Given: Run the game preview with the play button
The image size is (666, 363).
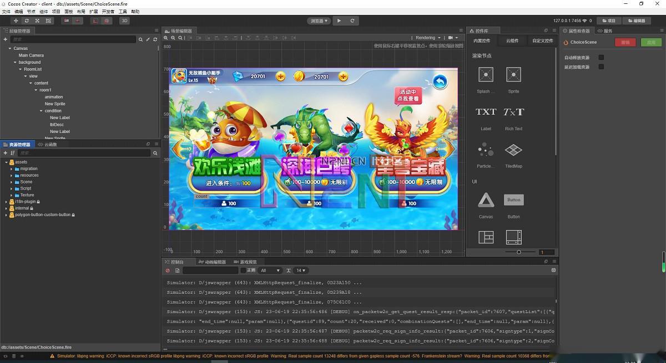Looking at the screenshot, I should (339, 21).
